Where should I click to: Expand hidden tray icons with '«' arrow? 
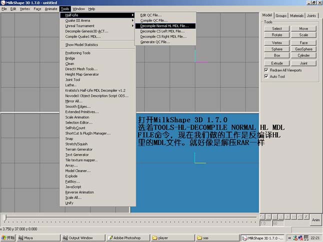(289, 238)
